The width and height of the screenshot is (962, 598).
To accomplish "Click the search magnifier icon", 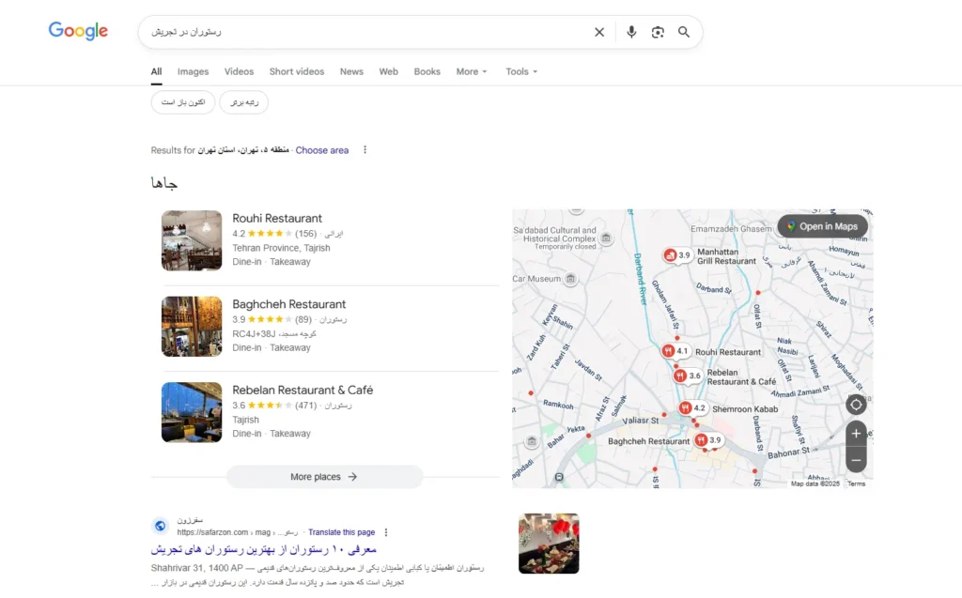I will (x=684, y=31).
